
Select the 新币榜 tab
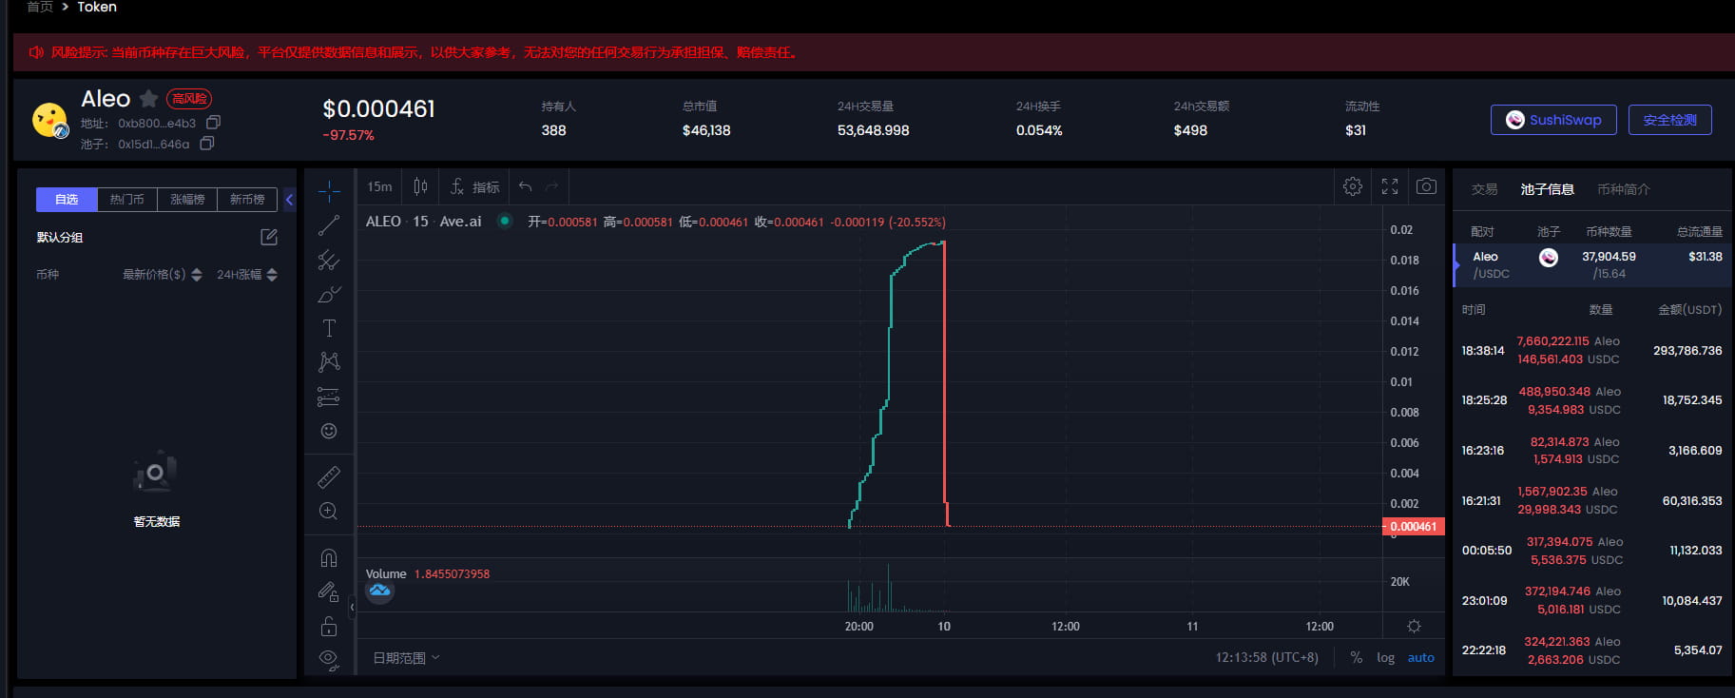247,199
